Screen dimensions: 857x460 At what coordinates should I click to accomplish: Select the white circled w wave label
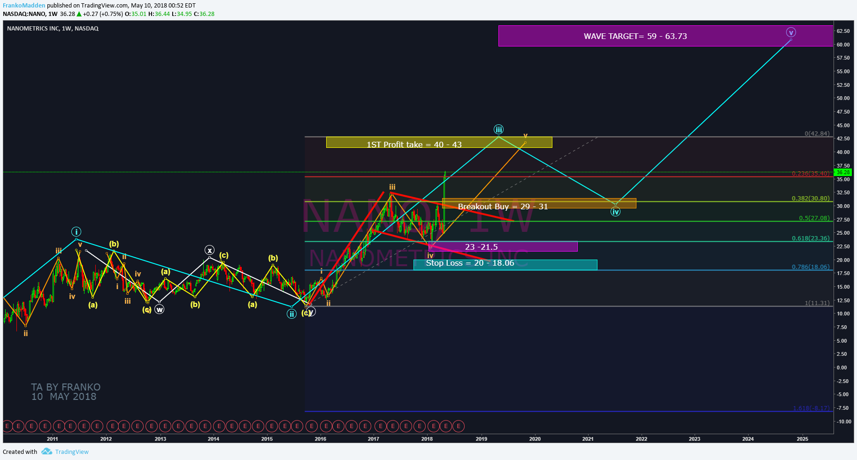pyautogui.click(x=160, y=309)
